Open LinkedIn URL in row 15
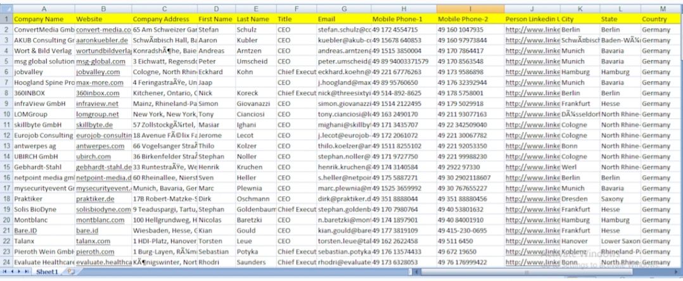This screenshot has width=683, height=281. pyautogui.click(x=532, y=167)
